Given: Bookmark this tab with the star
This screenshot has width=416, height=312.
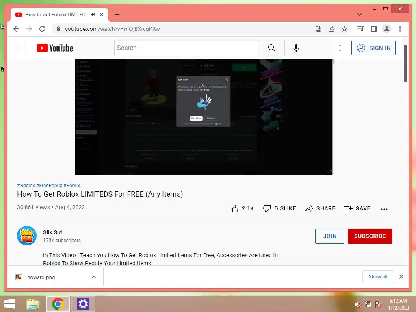Looking at the screenshot, I should (x=344, y=29).
